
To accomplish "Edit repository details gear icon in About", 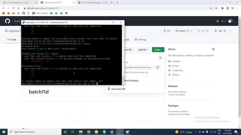I will pos(214,49).
